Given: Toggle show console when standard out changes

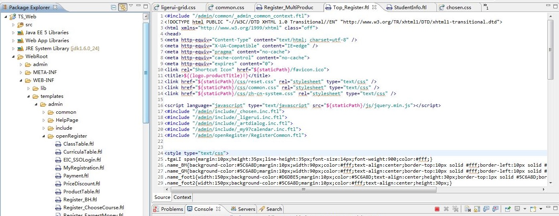Looking at the screenshot, I should 486,209.
